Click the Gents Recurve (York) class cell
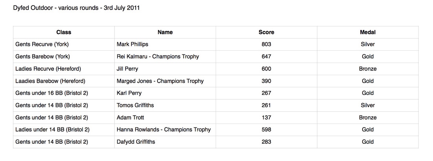The height and width of the screenshot is (161, 433). coord(64,44)
